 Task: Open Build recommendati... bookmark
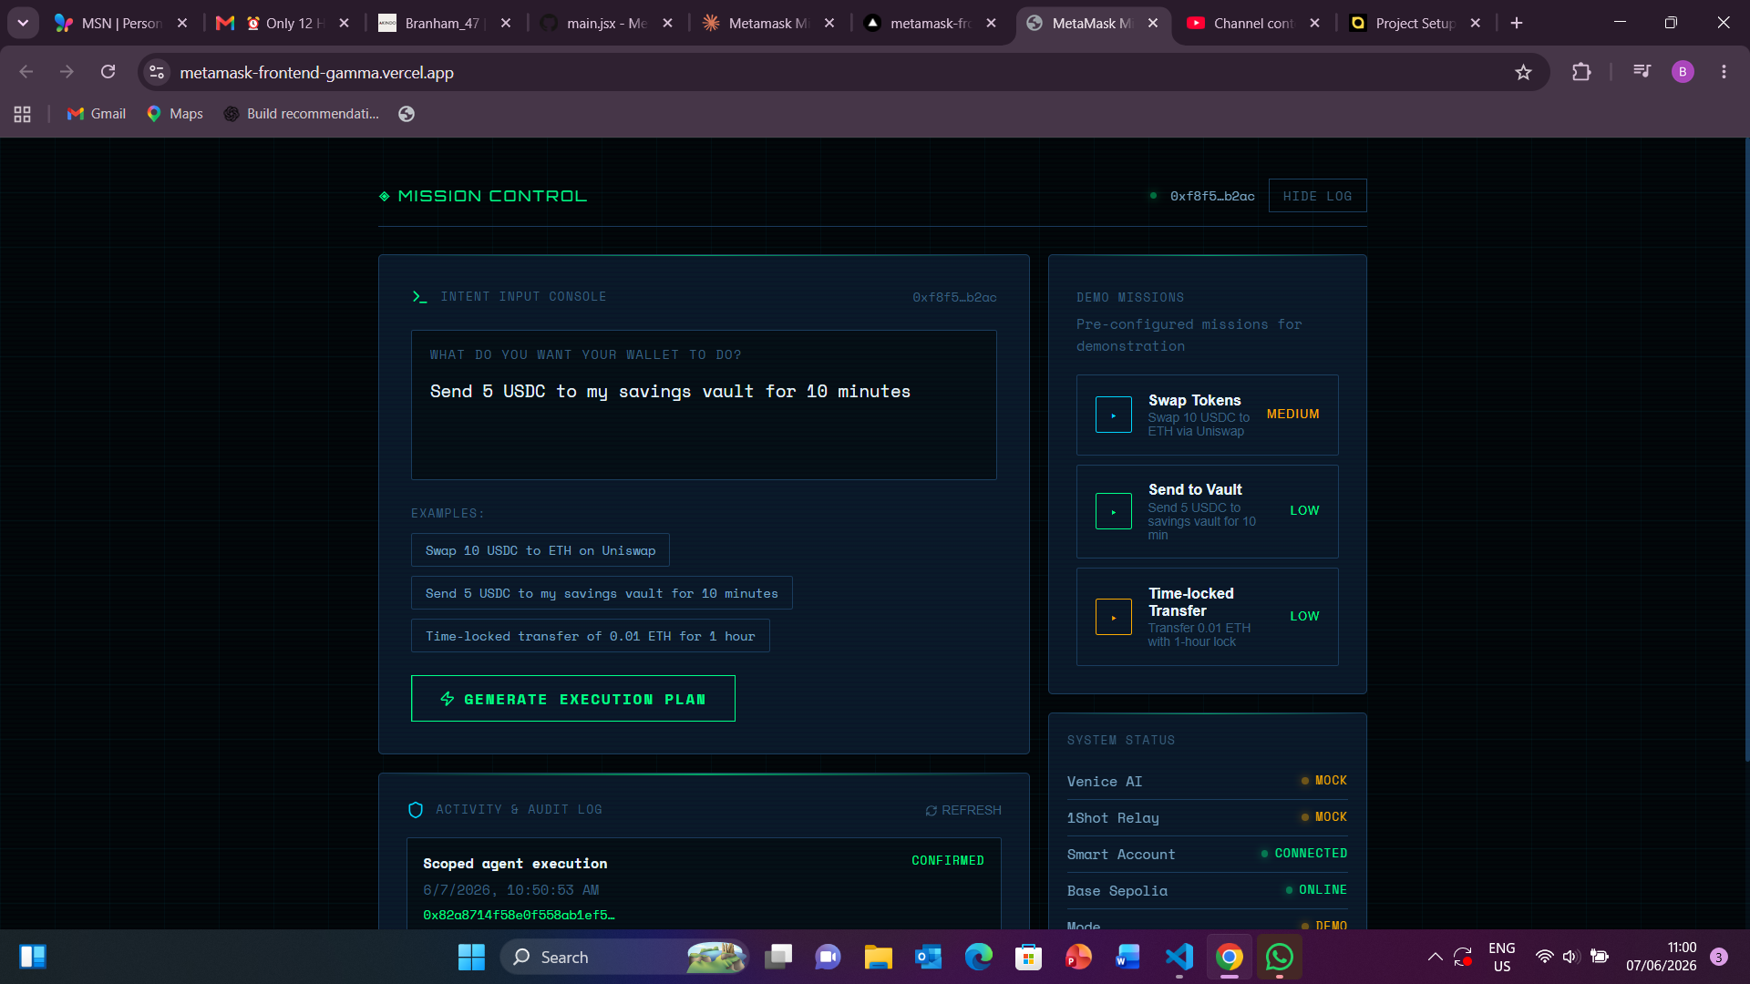pyautogui.click(x=302, y=114)
